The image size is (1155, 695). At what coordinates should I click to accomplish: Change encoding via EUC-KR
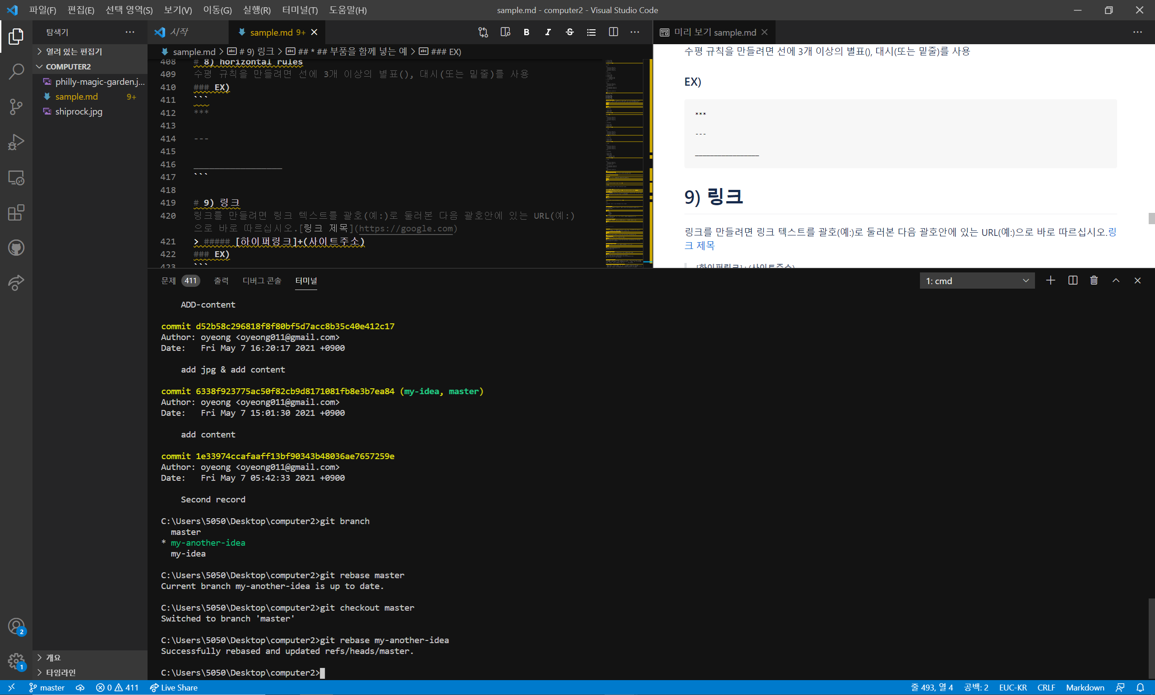pos(1012,687)
